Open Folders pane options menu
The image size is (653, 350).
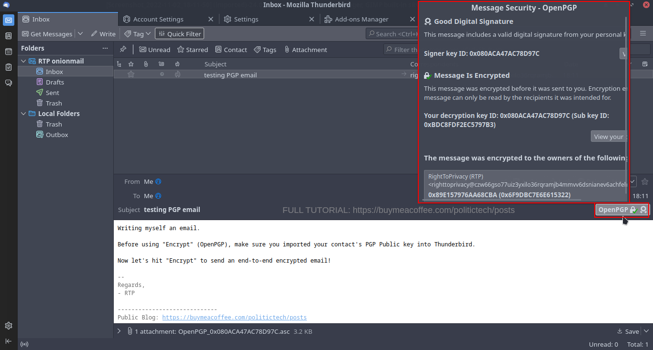pos(105,48)
